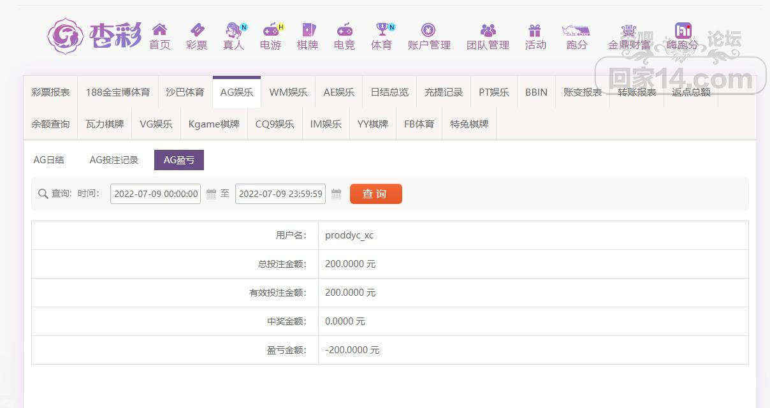Screen dimensions: 770x408
Task: Click the 杏彩 site logo
Action: pyautogui.click(x=94, y=36)
